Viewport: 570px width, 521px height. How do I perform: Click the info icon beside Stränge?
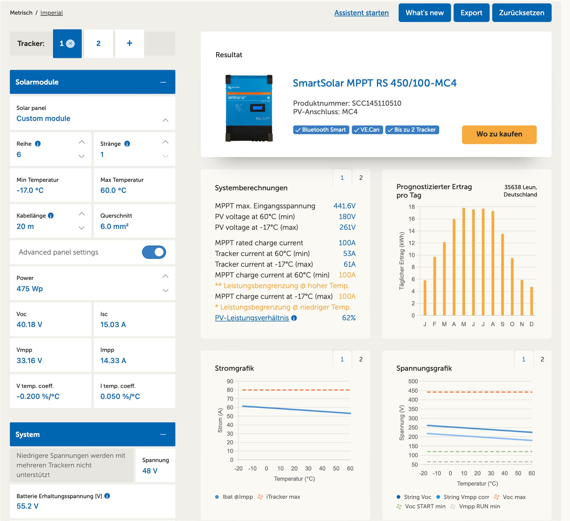tap(127, 144)
